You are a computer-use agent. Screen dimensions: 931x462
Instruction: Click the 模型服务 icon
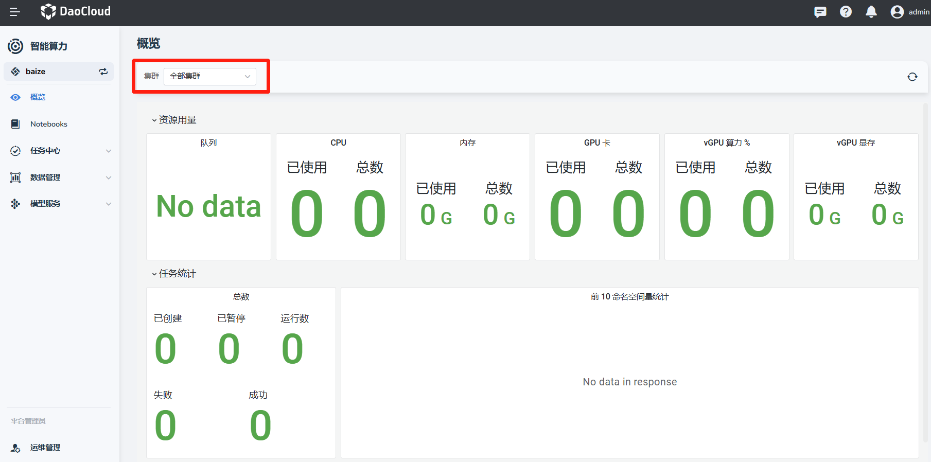15,204
